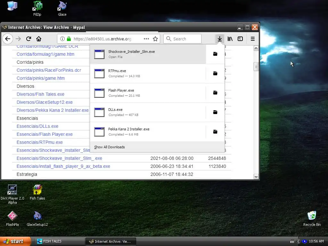
Task: Download Diversos/Pekka Kana 2 Installer.exe link
Action: 53,110
